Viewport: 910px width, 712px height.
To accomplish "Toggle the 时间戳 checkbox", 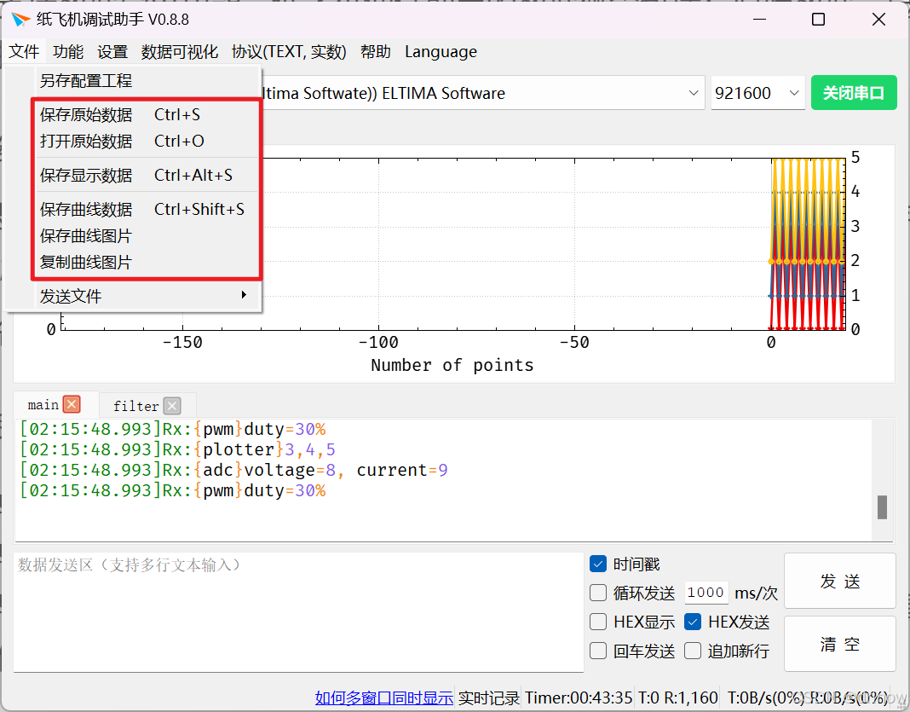I will [x=598, y=564].
